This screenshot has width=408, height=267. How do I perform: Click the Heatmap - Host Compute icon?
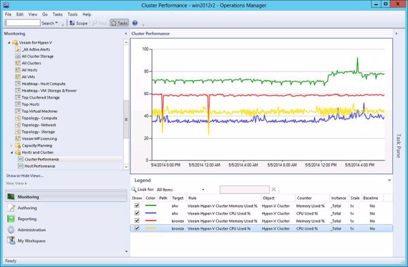click(18, 84)
